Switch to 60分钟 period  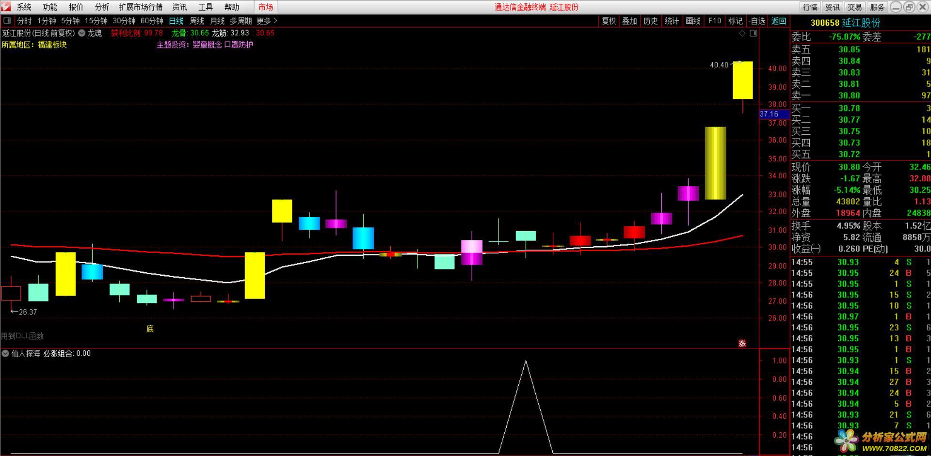tap(152, 21)
